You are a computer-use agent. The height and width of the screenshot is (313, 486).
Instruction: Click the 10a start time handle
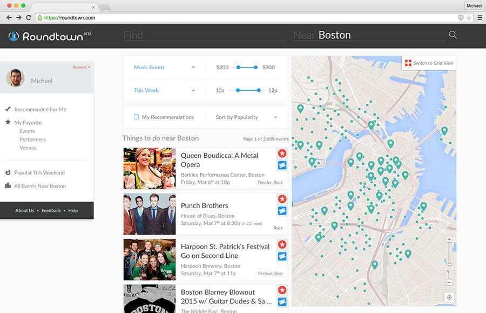point(238,90)
